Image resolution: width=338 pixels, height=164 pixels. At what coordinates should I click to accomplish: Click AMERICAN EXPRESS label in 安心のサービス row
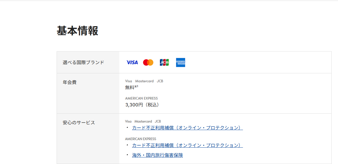pyautogui.click(x=141, y=139)
